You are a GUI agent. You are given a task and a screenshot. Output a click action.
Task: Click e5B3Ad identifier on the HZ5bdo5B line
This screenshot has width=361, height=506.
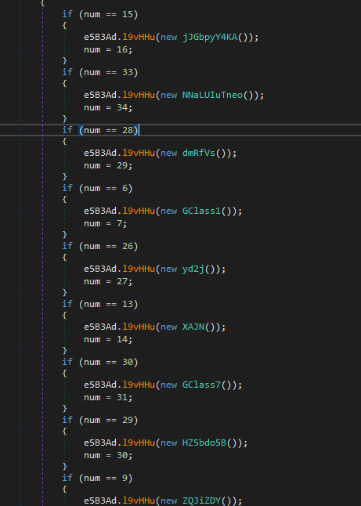100,443
